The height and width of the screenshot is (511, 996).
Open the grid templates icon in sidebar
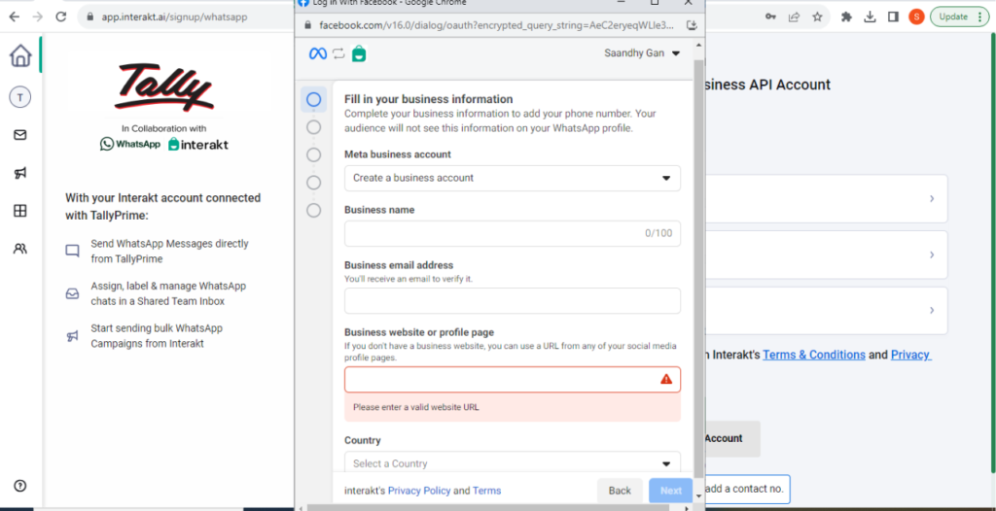point(20,212)
